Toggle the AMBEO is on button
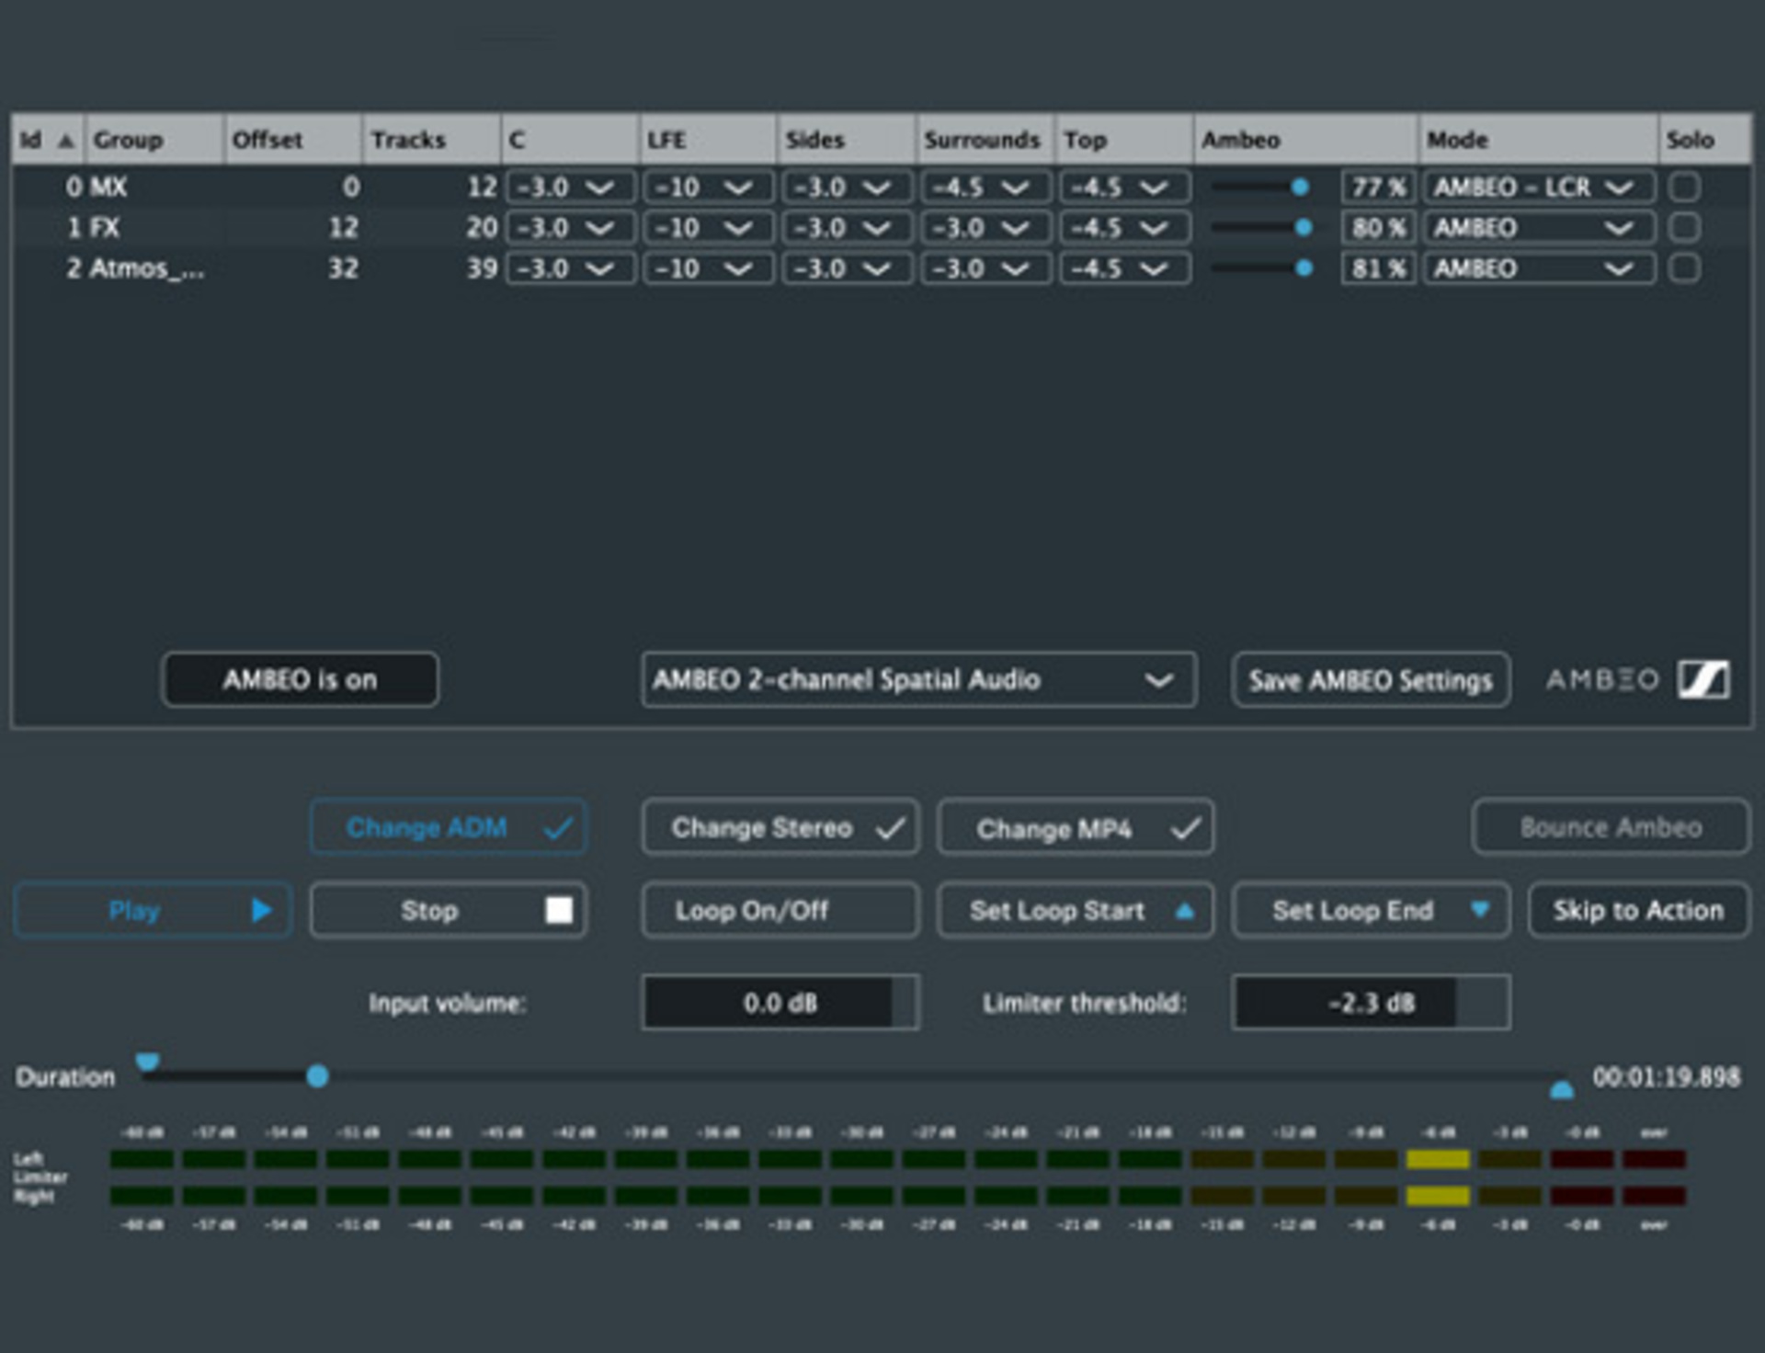This screenshot has width=1765, height=1353. 300,680
